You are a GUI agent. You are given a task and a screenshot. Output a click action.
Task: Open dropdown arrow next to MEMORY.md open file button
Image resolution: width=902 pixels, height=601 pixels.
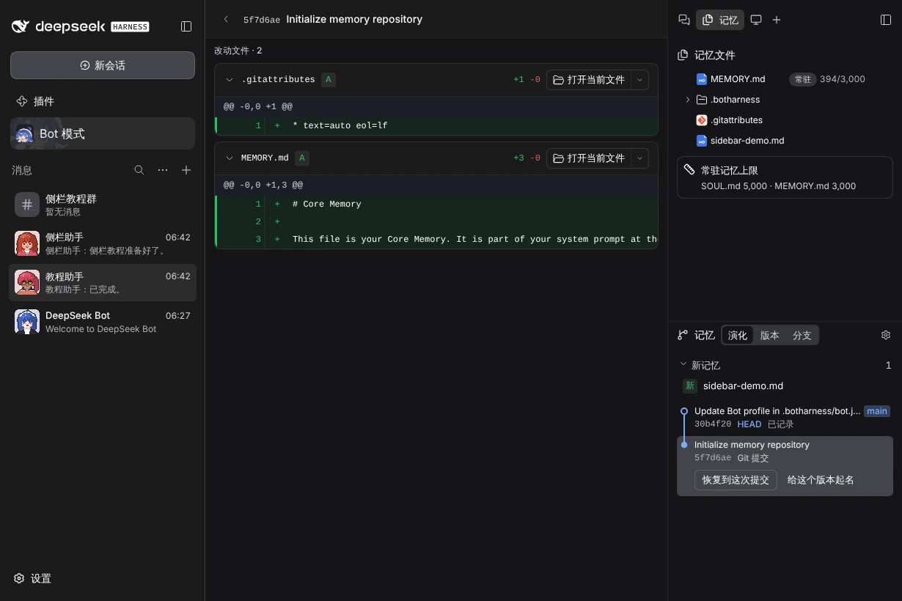639,158
